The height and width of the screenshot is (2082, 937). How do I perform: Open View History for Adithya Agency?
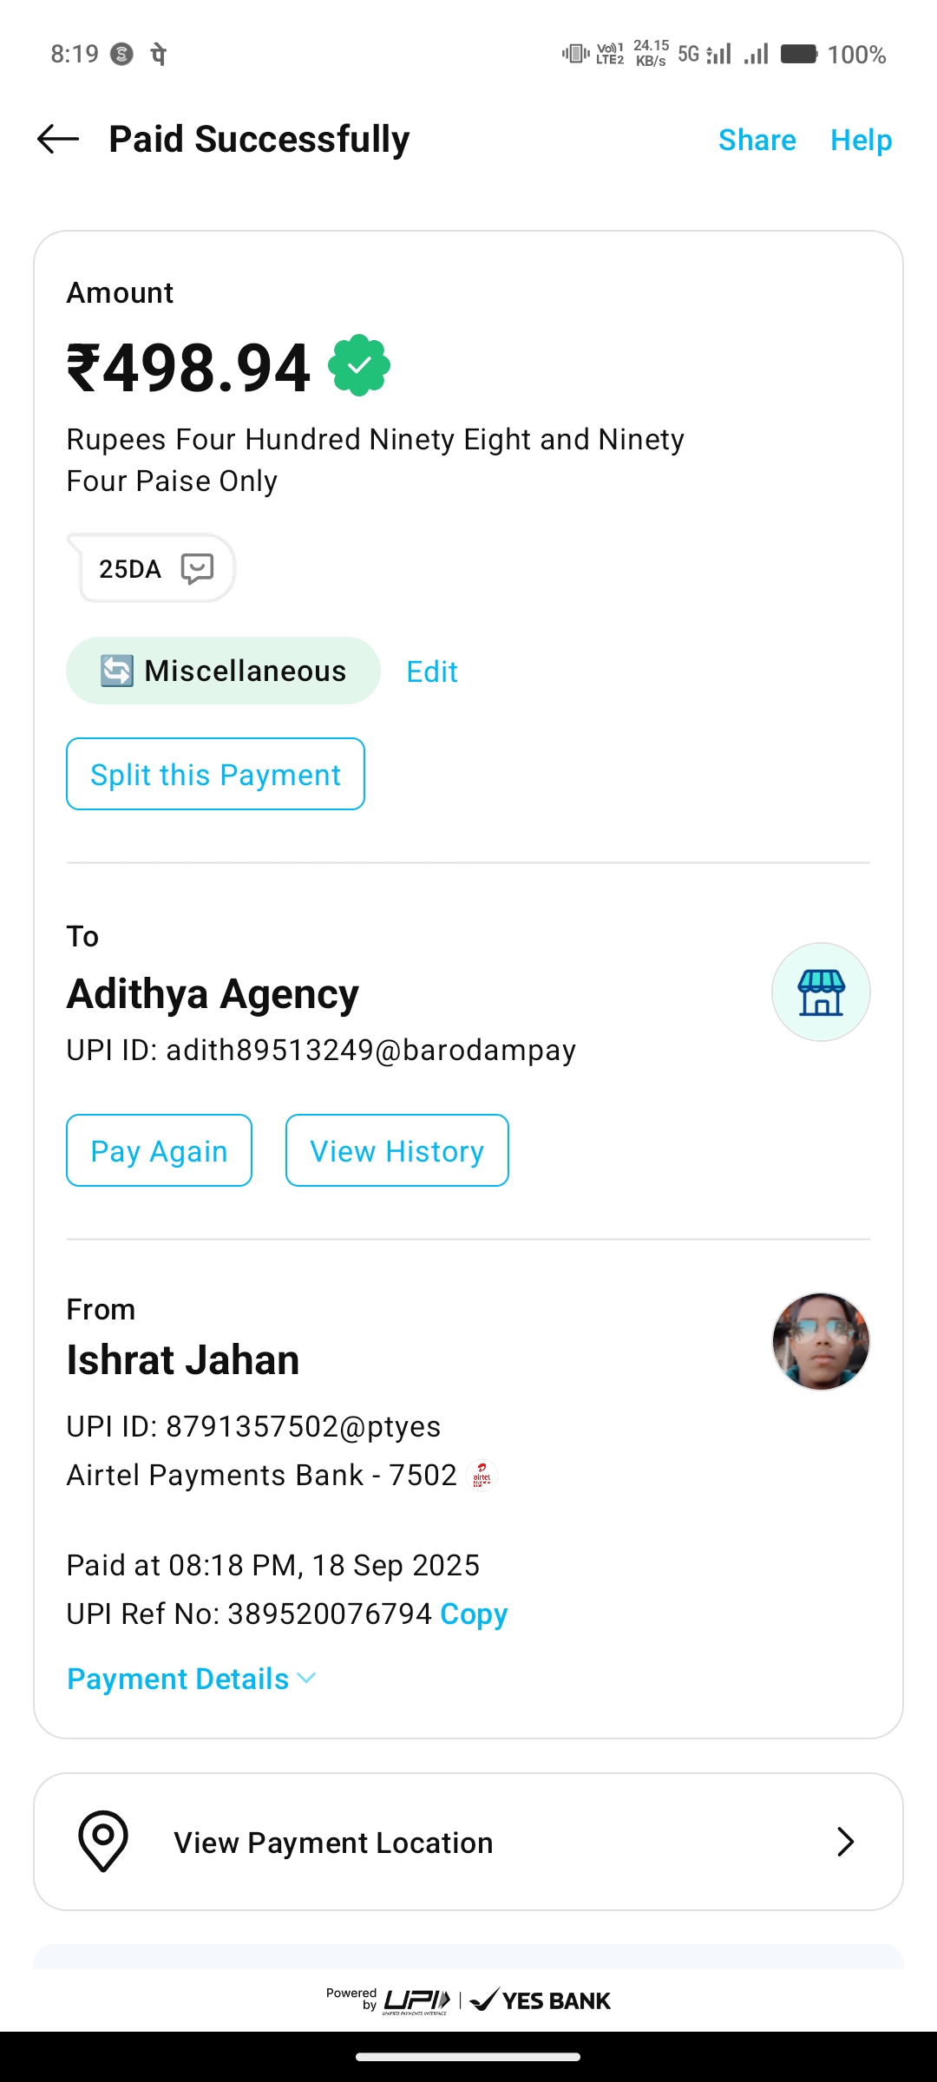(x=396, y=1150)
